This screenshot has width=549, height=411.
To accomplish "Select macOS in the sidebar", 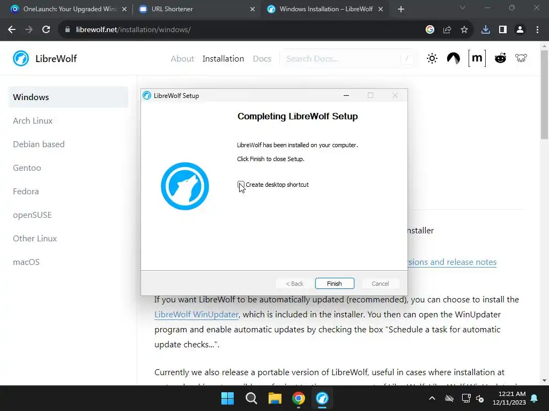I will 26,262.
